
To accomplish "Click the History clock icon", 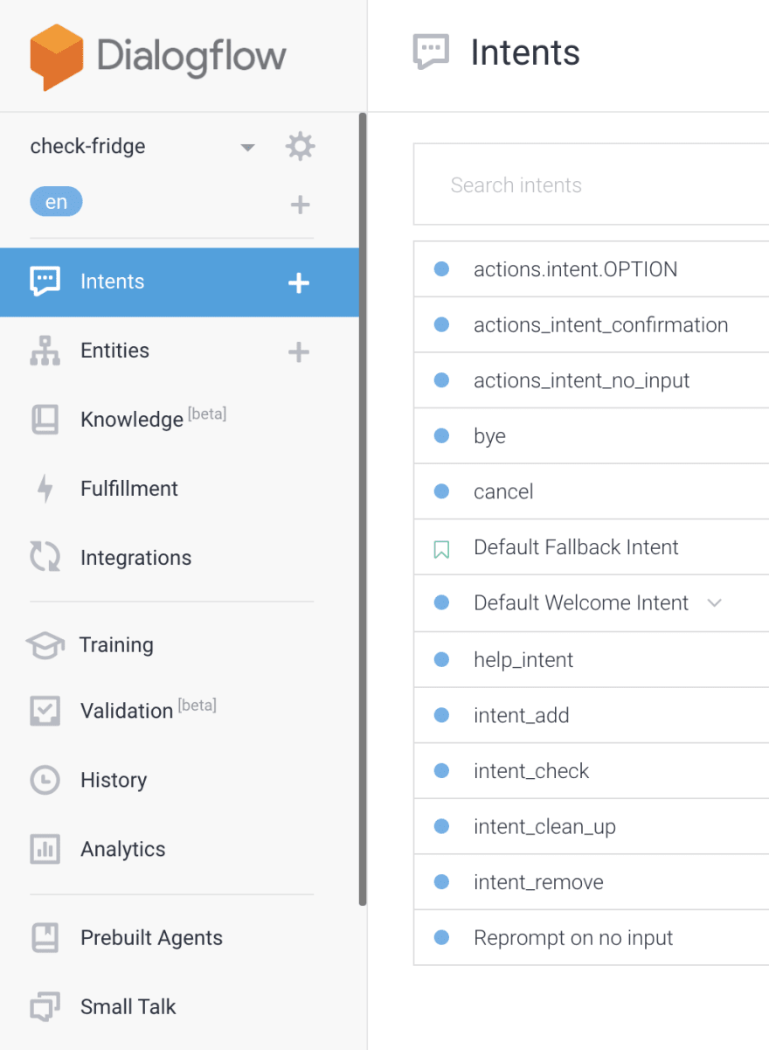I will coord(45,780).
